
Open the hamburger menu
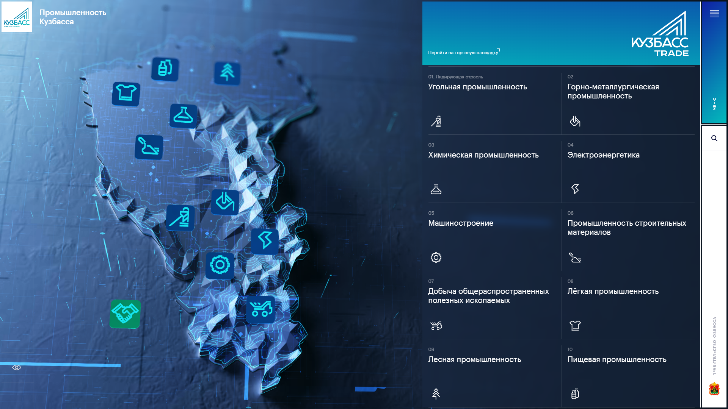pyautogui.click(x=714, y=14)
